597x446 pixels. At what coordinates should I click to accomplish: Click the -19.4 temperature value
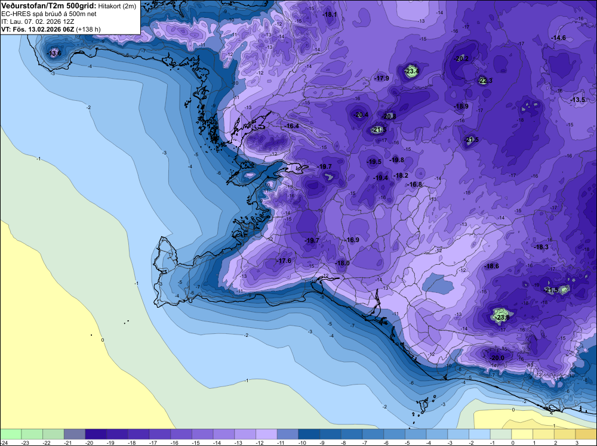[x=380, y=178]
